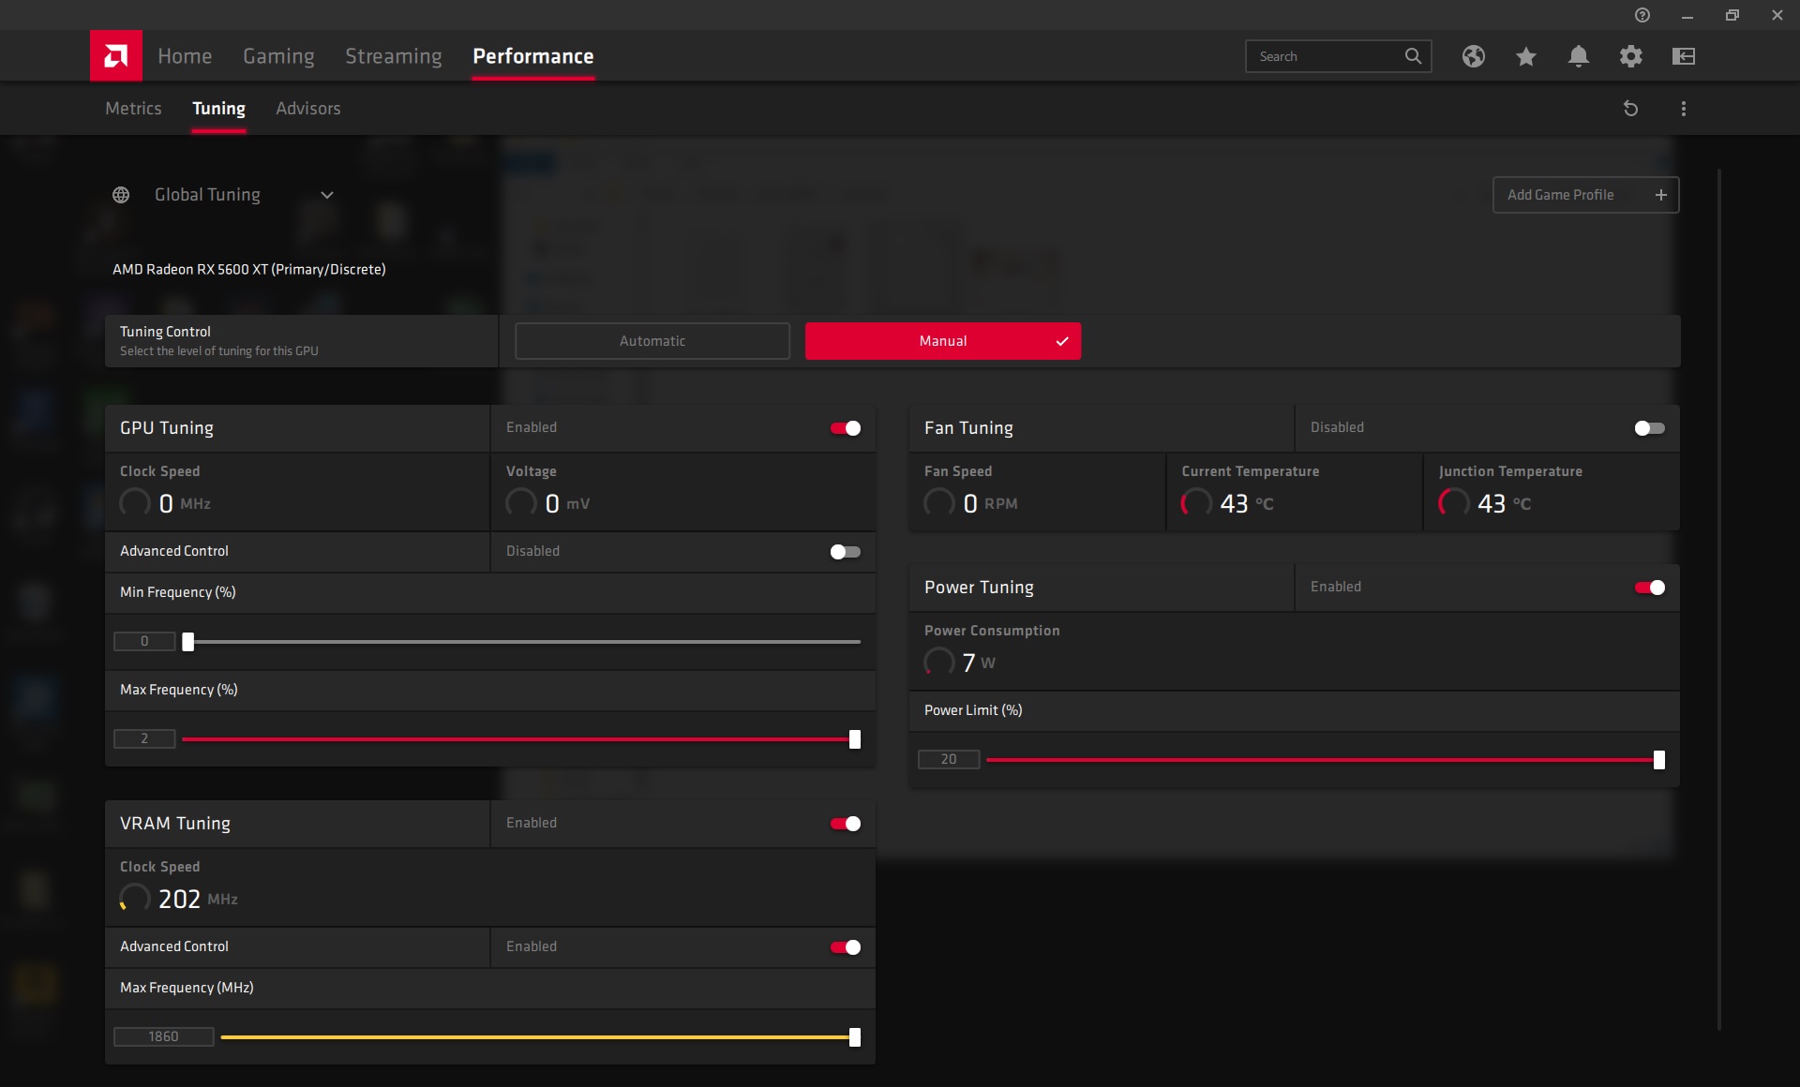Image resolution: width=1800 pixels, height=1087 pixels.
Task: Click the Power Tuning heading
Action: (979, 588)
